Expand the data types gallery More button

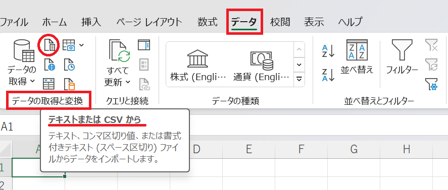(300, 79)
